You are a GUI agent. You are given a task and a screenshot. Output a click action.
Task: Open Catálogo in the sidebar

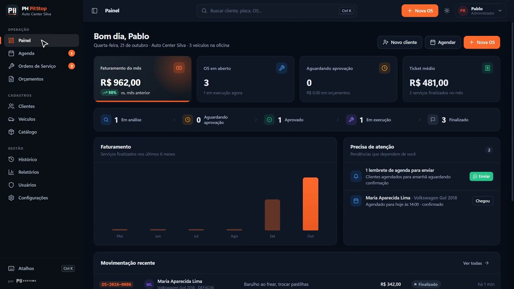pos(41,132)
